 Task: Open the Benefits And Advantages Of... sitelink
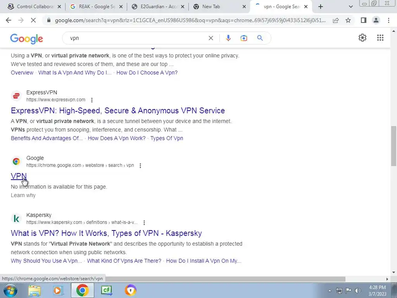[x=47, y=138]
